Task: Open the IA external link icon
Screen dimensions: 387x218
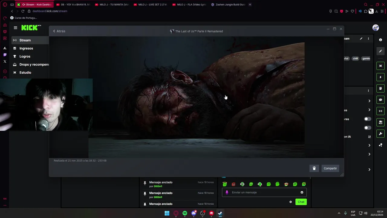Action: tap(369, 137)
